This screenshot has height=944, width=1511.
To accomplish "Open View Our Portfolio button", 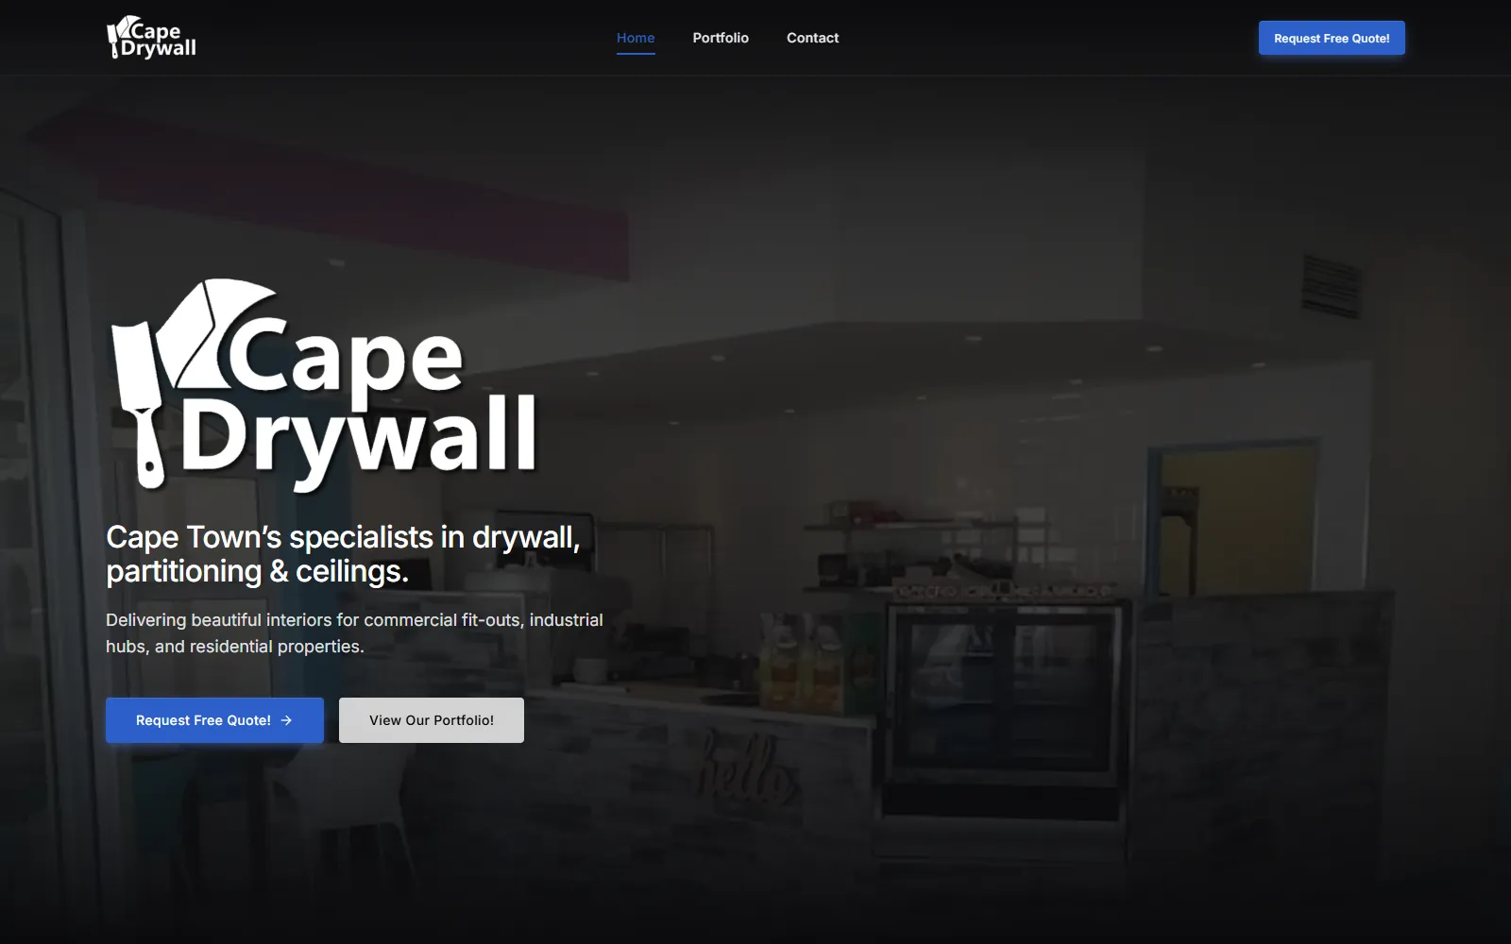I will (x=432, y=720).
